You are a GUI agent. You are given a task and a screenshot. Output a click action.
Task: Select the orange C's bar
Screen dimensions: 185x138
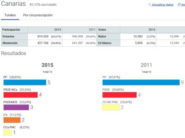coord(12,120)
